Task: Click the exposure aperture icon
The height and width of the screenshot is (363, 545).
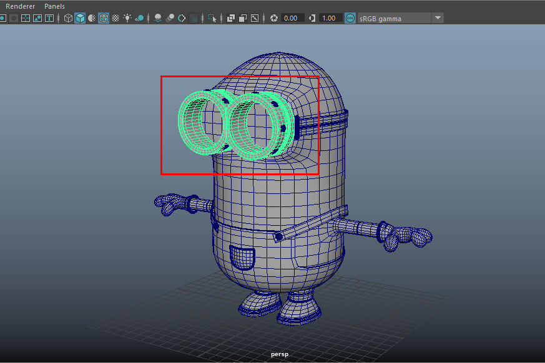Action: [274, 18]
